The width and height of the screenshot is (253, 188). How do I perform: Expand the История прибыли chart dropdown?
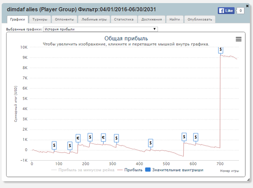pyautogui.click(x=100, y=29)
